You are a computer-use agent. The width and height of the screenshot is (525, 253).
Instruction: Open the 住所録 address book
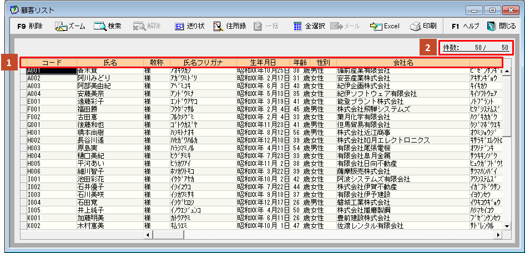coord(229,26)
